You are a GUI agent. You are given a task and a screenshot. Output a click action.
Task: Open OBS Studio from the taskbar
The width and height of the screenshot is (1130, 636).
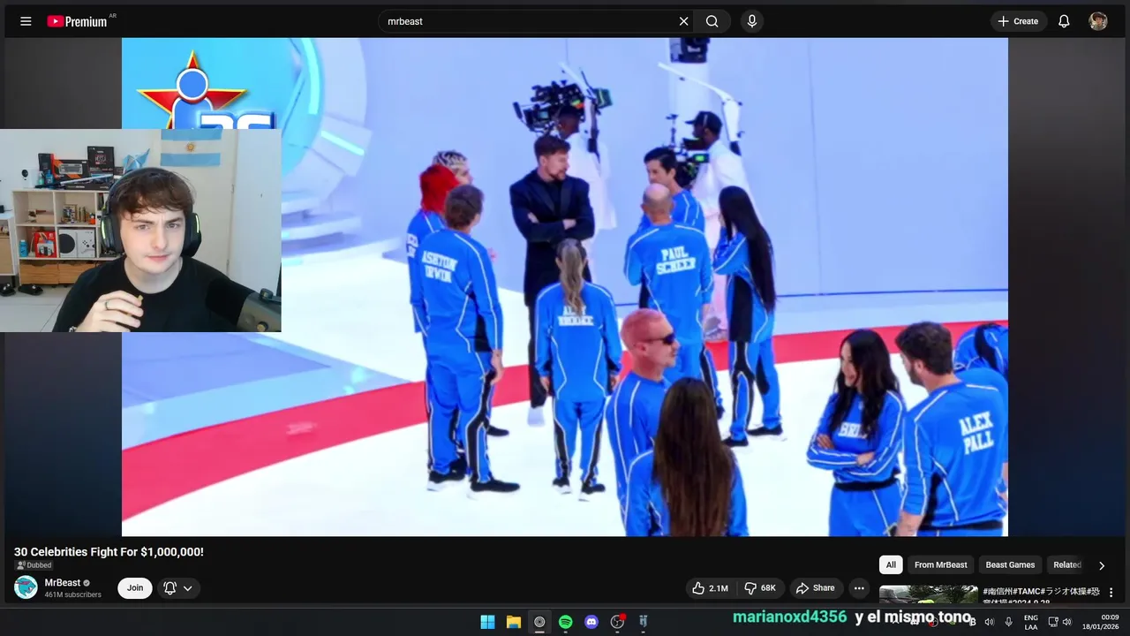tap(618, 622)
